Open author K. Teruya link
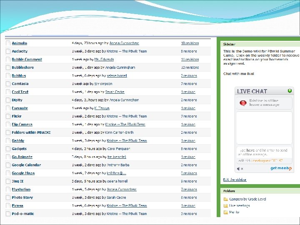The image size is (300, 225). [x=102, y=108]
